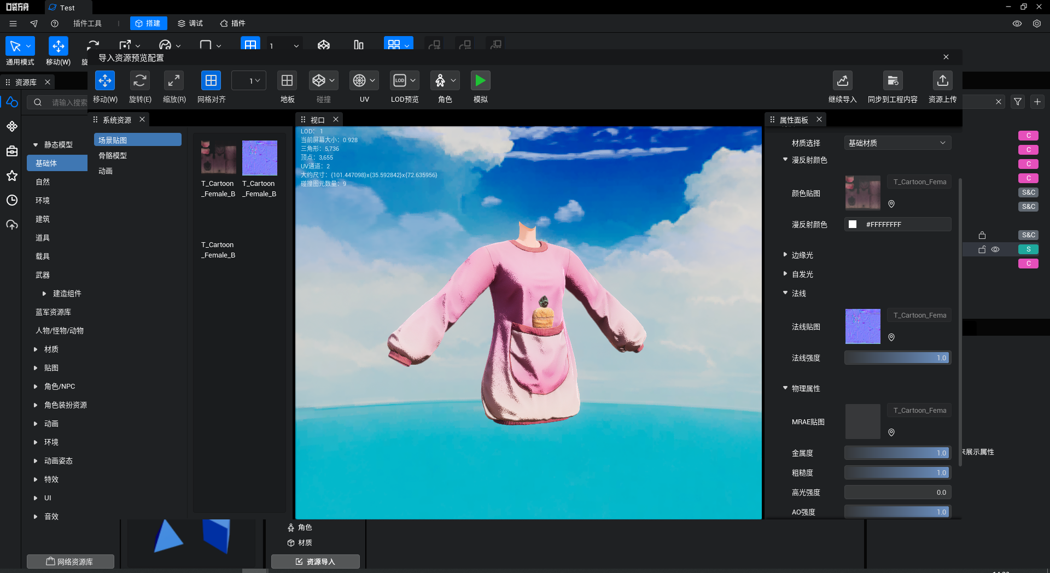The image size is (1050, 573).
Task: Switch to the system resources (系统资源) tab
Action: coord(116,120)
